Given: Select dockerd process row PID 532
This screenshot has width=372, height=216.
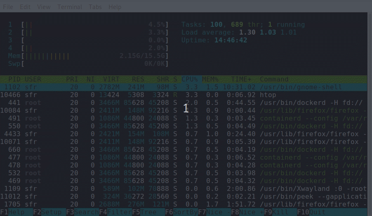Looking at the screenshot, I should tap(184, 173).
